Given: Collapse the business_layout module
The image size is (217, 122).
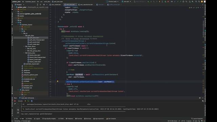Looking at the screenshot, I should click(x=18, y=25).
